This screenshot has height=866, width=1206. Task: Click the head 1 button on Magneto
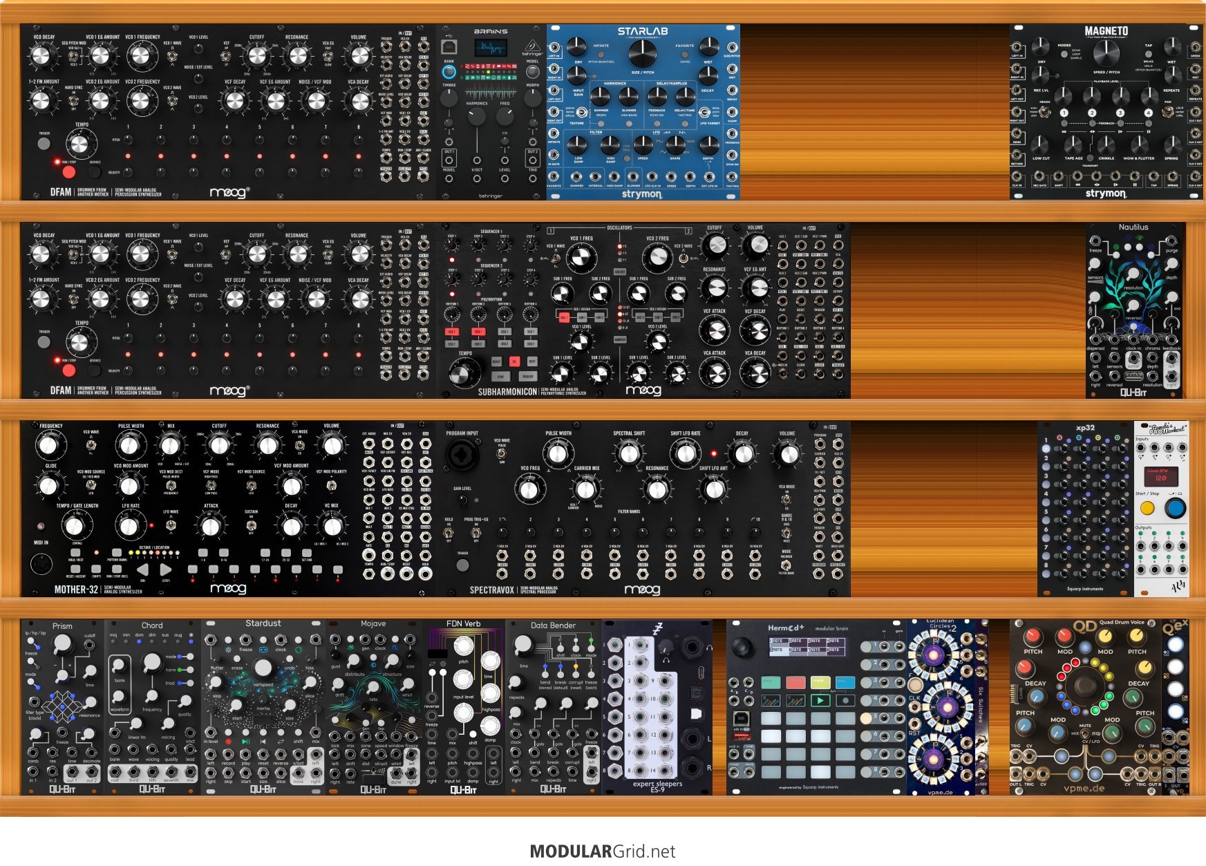click(x=1064, y=113)
